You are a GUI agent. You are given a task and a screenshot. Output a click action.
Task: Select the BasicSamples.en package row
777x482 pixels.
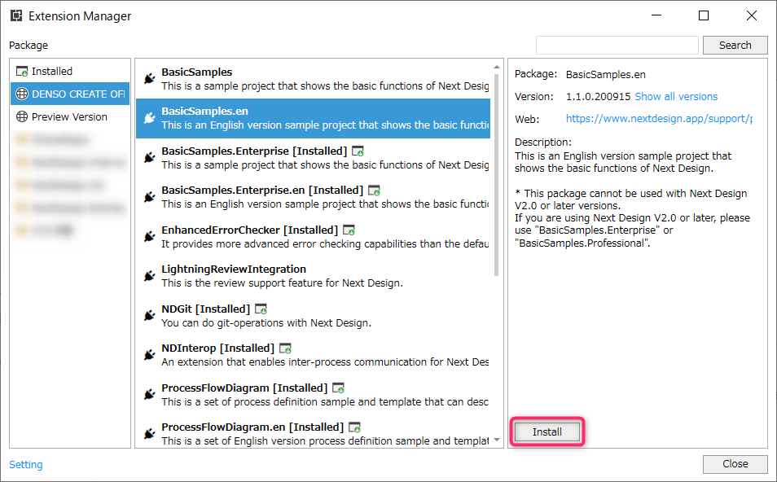click(x=314, y=118)
